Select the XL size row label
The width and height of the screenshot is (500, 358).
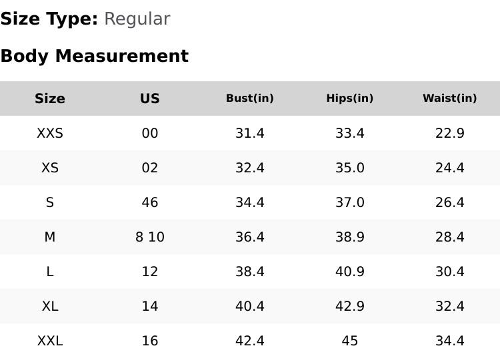point(50,306)
